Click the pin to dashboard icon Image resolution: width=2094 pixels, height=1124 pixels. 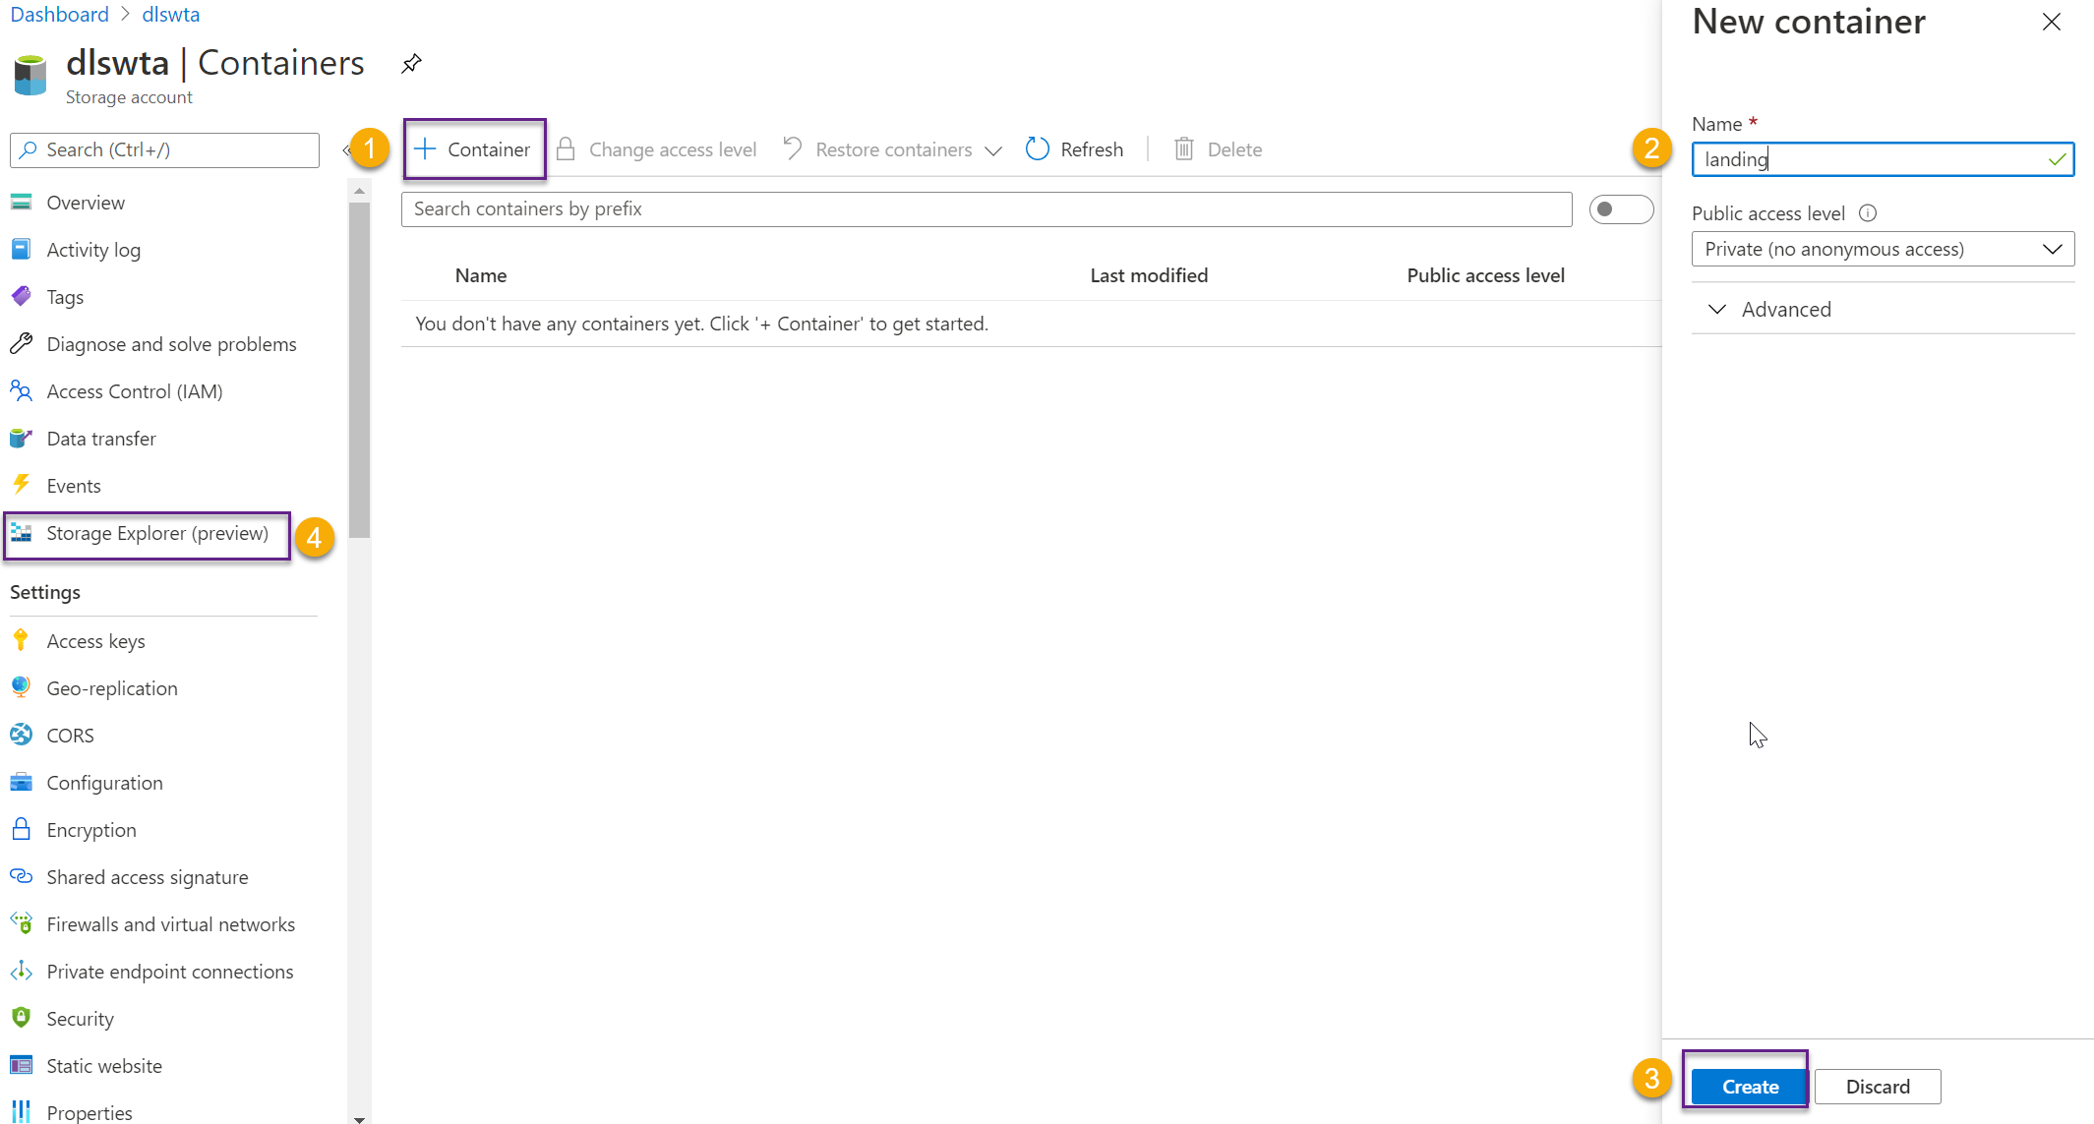pyautogui.click(x=411, y=64)
